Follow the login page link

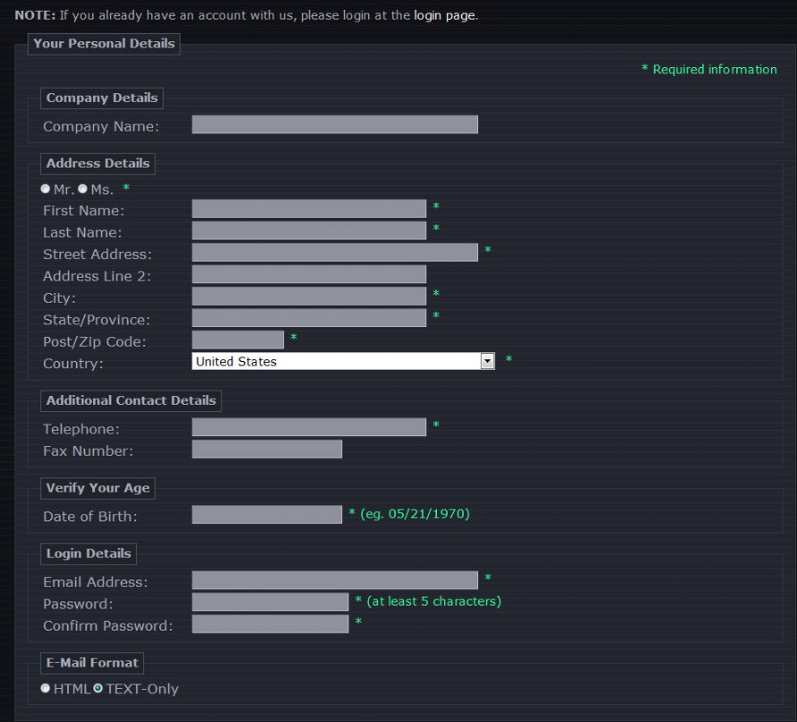click(444, 16)
